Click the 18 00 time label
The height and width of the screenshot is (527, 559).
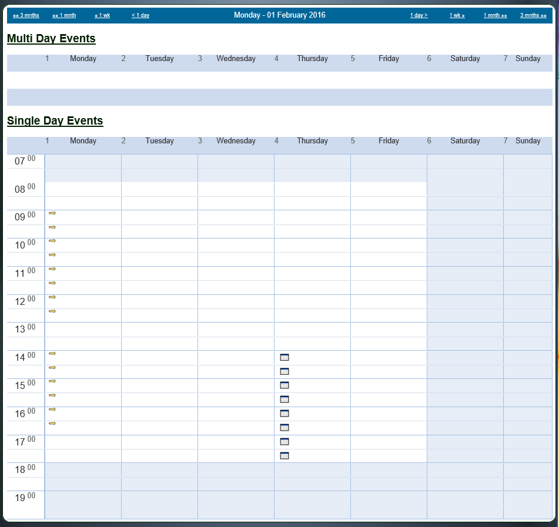[25, 469]
